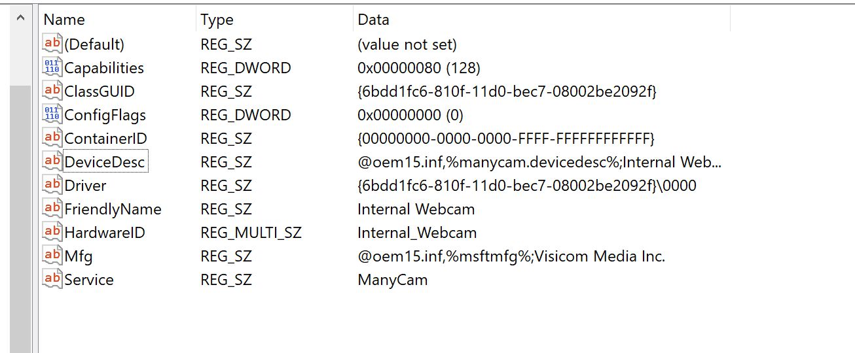Select the REG_DWORD type of Capabilities
Viewport: 855px width, 353px height.
[x=246, y=68]
